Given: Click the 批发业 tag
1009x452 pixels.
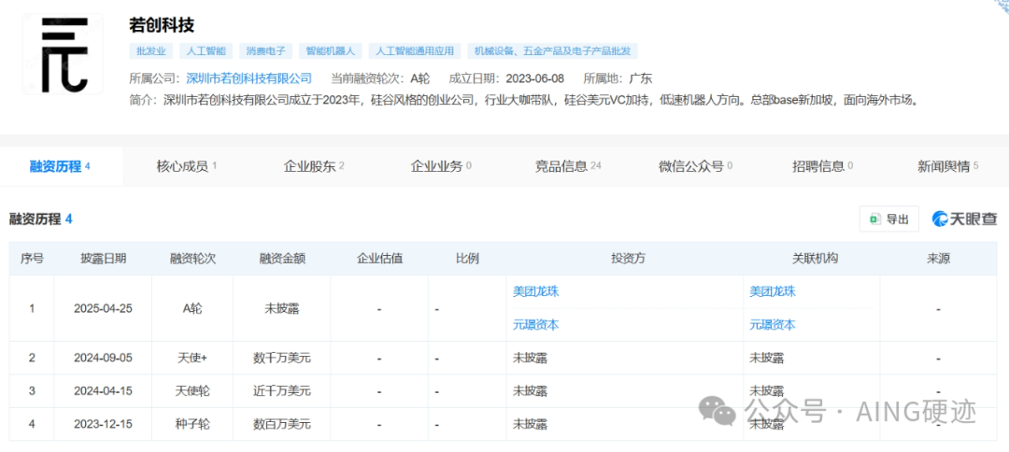Looking at the screenshot, I should coord(150,50).
